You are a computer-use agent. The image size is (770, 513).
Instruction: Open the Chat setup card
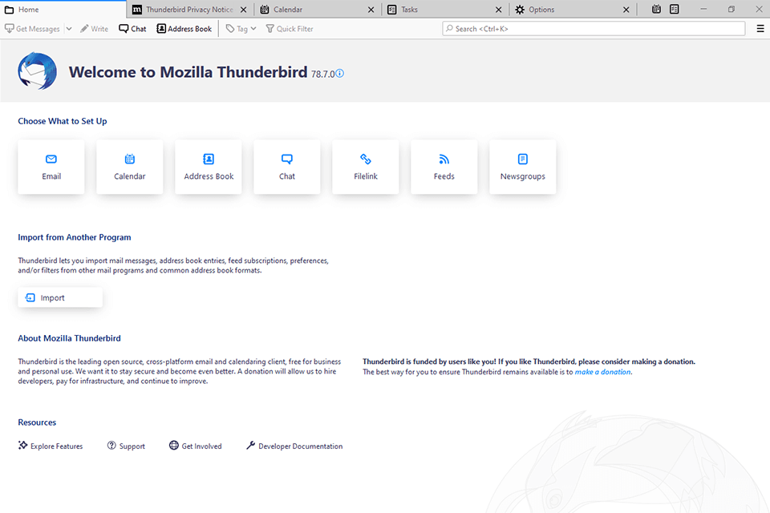coord(287,167)
